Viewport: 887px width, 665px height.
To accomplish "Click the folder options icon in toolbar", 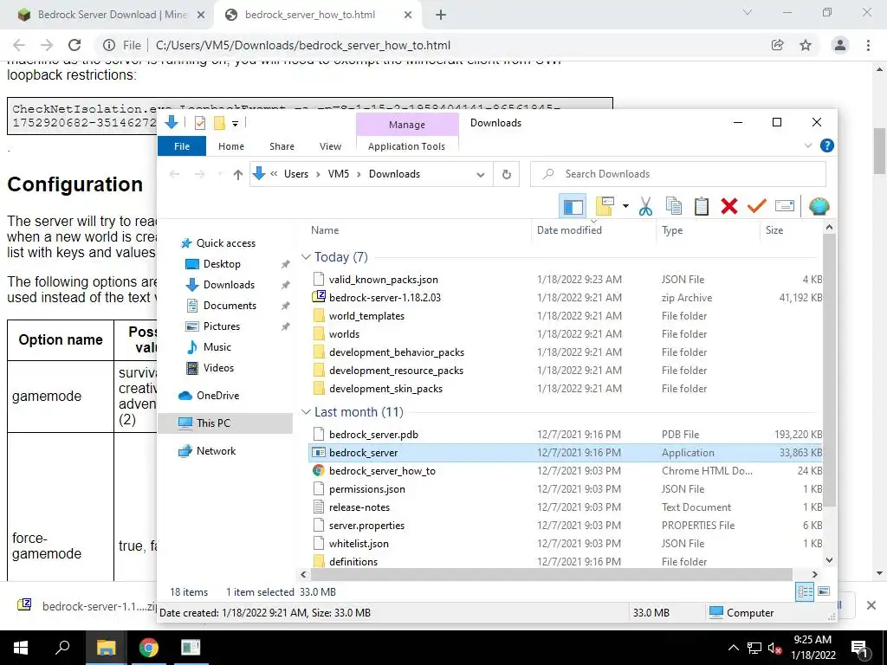I will tap(604, 206).
